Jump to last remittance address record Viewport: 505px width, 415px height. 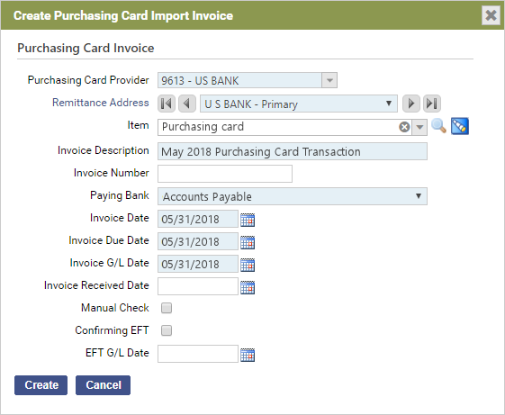pos(431,104)
